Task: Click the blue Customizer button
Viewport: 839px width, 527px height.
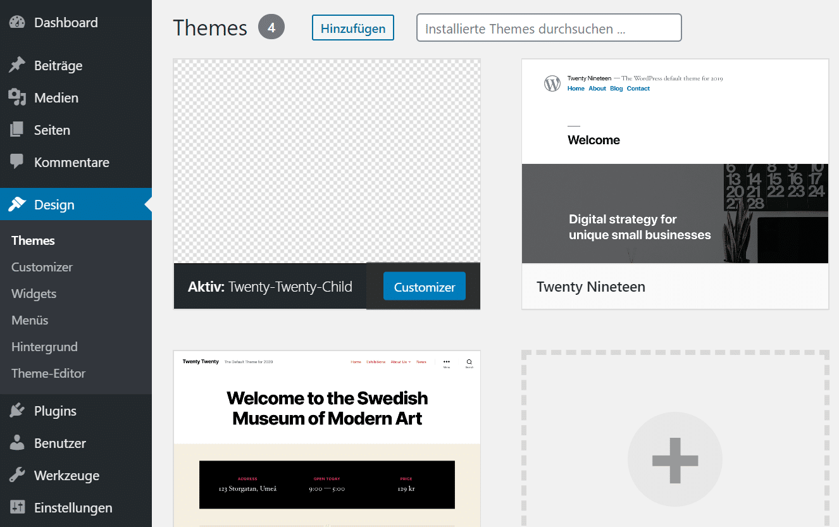Action: (x=424, y=287)
